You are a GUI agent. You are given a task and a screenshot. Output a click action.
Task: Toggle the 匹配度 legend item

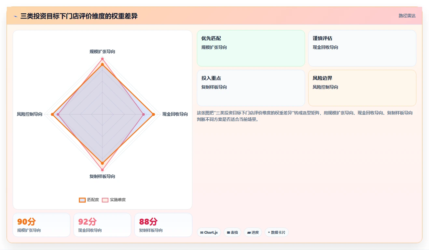[x=89, y=200]
